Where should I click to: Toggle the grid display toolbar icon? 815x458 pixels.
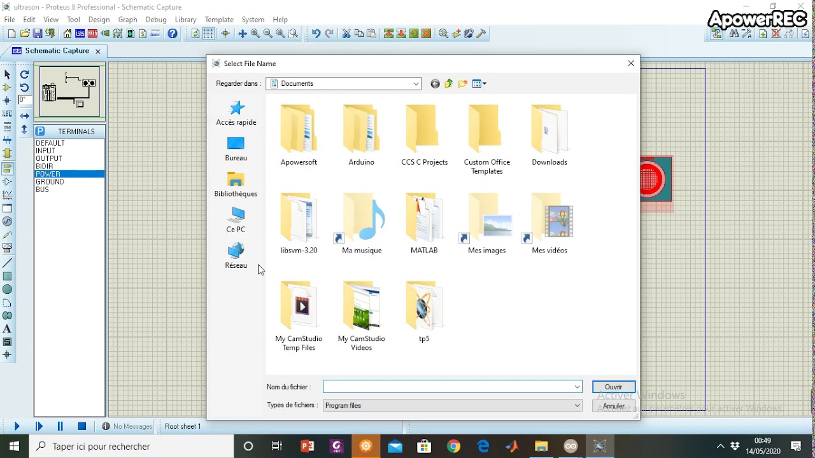pos(208,34)
